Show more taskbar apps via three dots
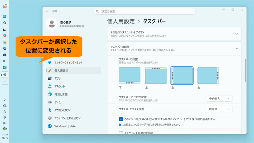 [5, 81]
